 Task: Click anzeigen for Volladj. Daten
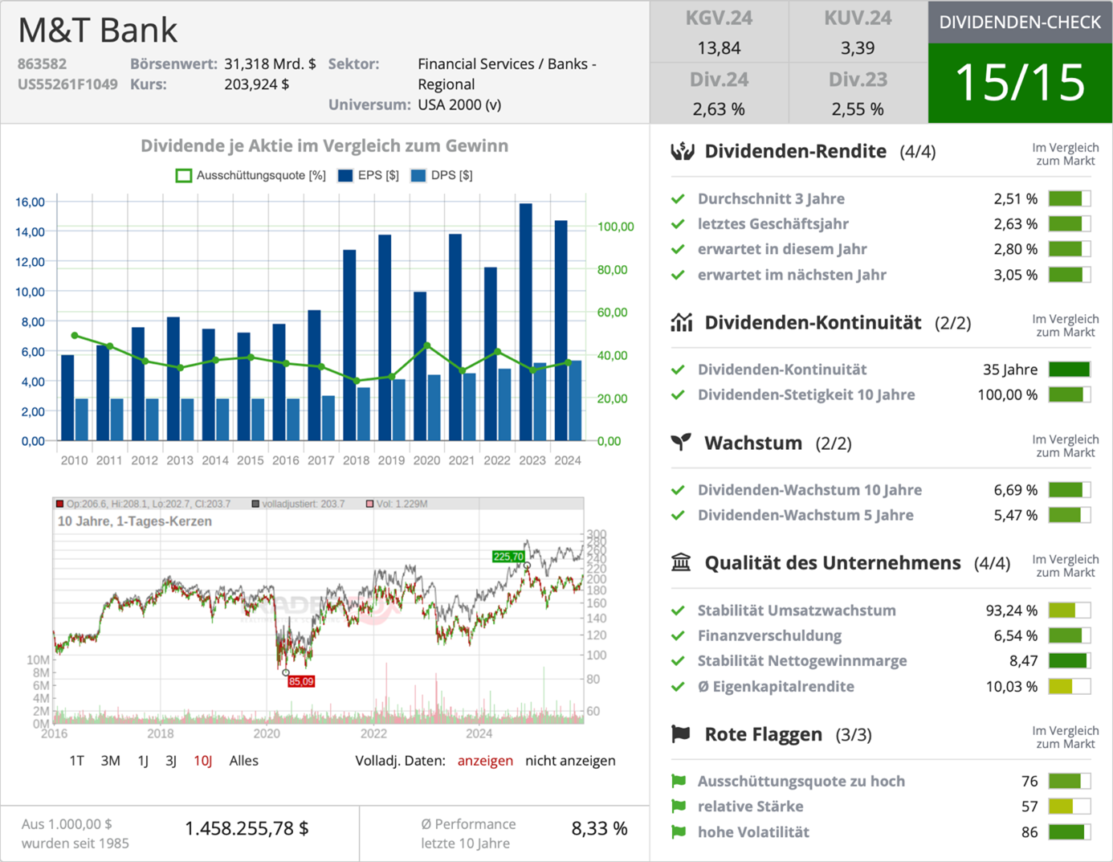point(485,760)
